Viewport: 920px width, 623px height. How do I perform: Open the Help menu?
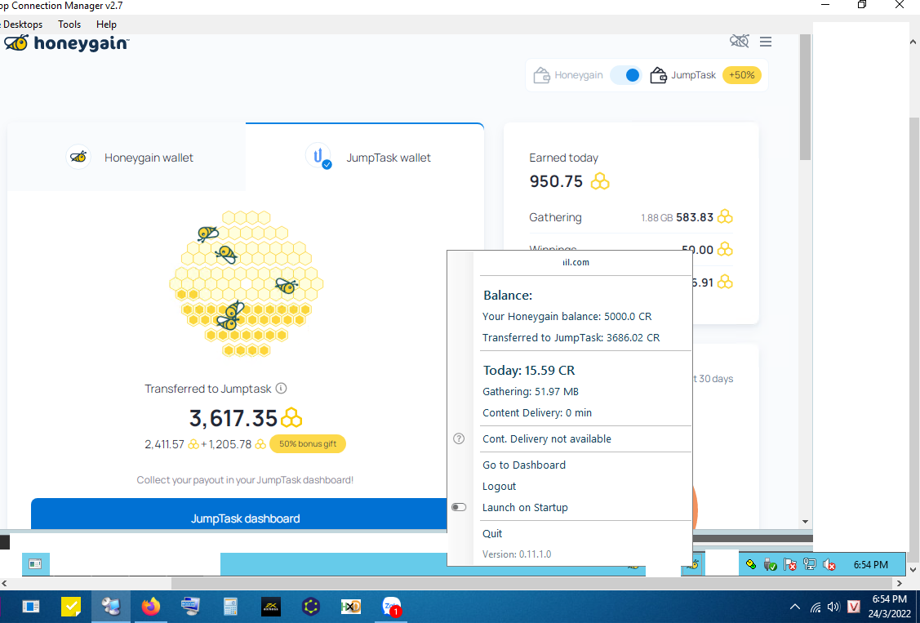(x=106, y=24)
